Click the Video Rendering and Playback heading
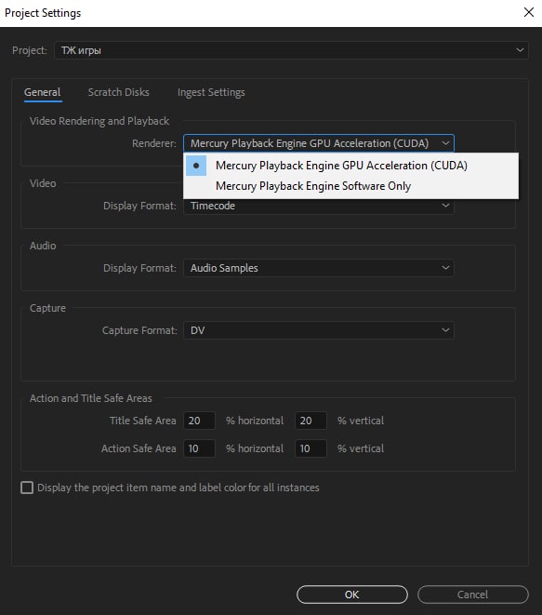The image size is (542, 615). point(99,121)
